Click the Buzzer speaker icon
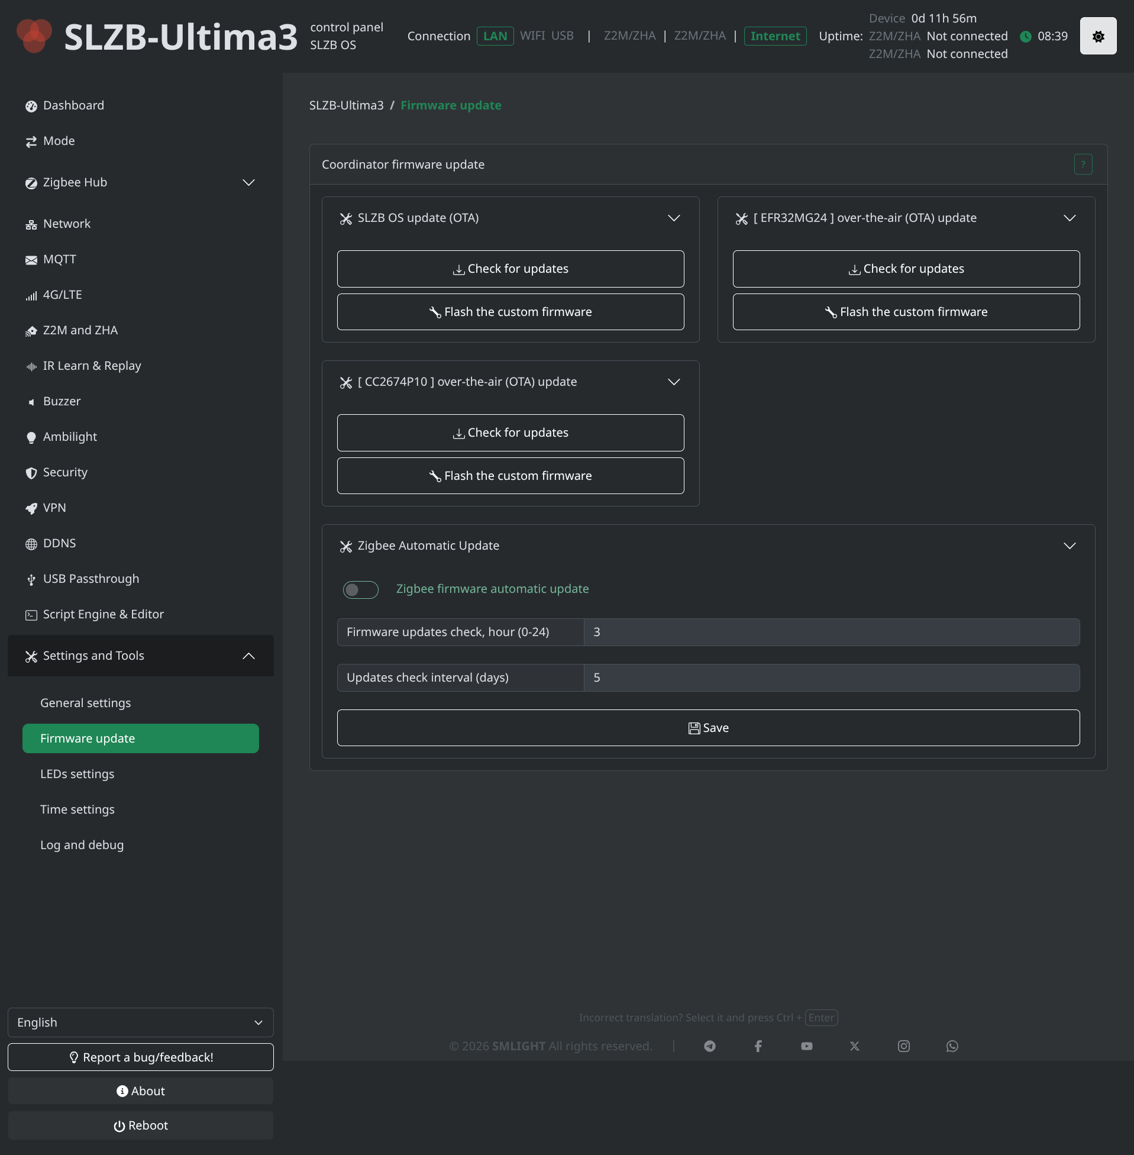Screen dimensions: 1134x1155 31,402
